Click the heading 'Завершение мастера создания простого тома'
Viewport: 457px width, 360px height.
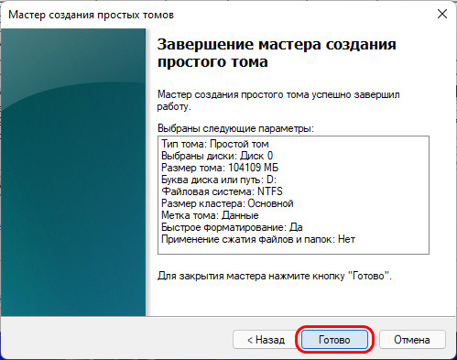[x=277, y=53]
